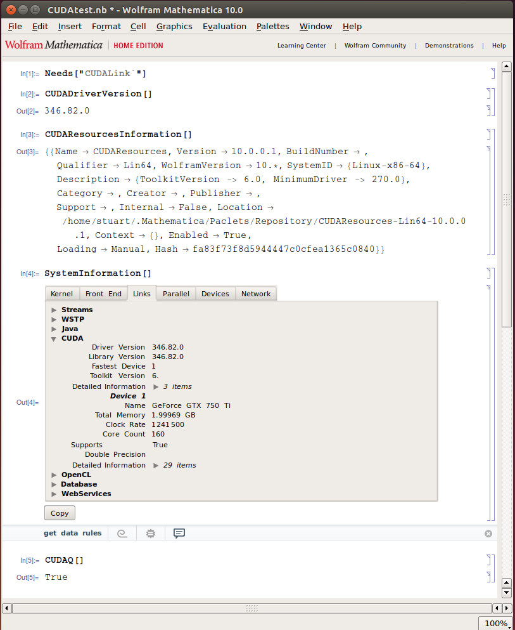
Task: Click the speech bubble feedback icon
Action: (179, 533)
